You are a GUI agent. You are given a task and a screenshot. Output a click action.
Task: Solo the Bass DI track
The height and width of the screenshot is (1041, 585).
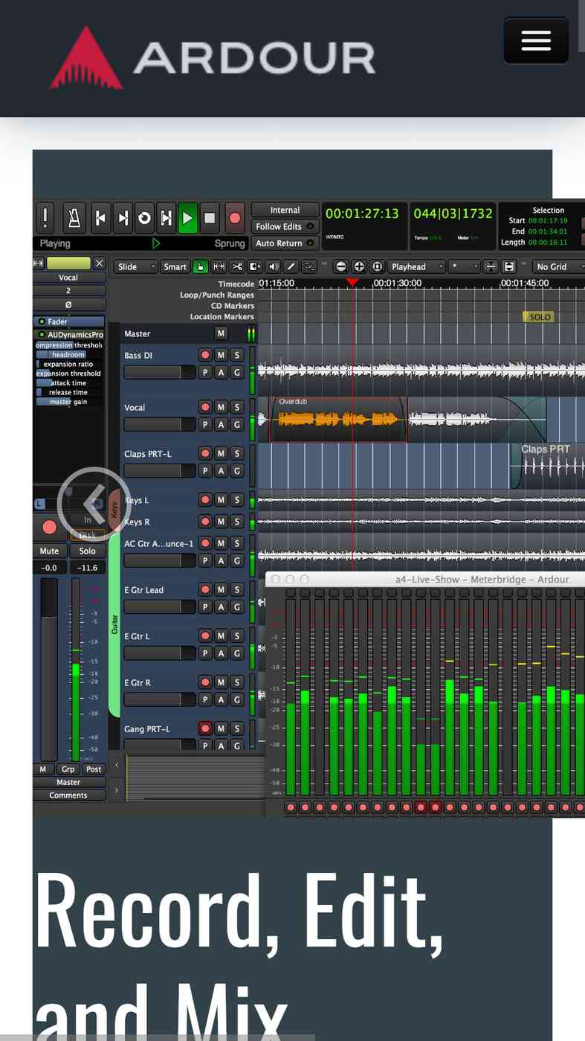click(236, 355)
